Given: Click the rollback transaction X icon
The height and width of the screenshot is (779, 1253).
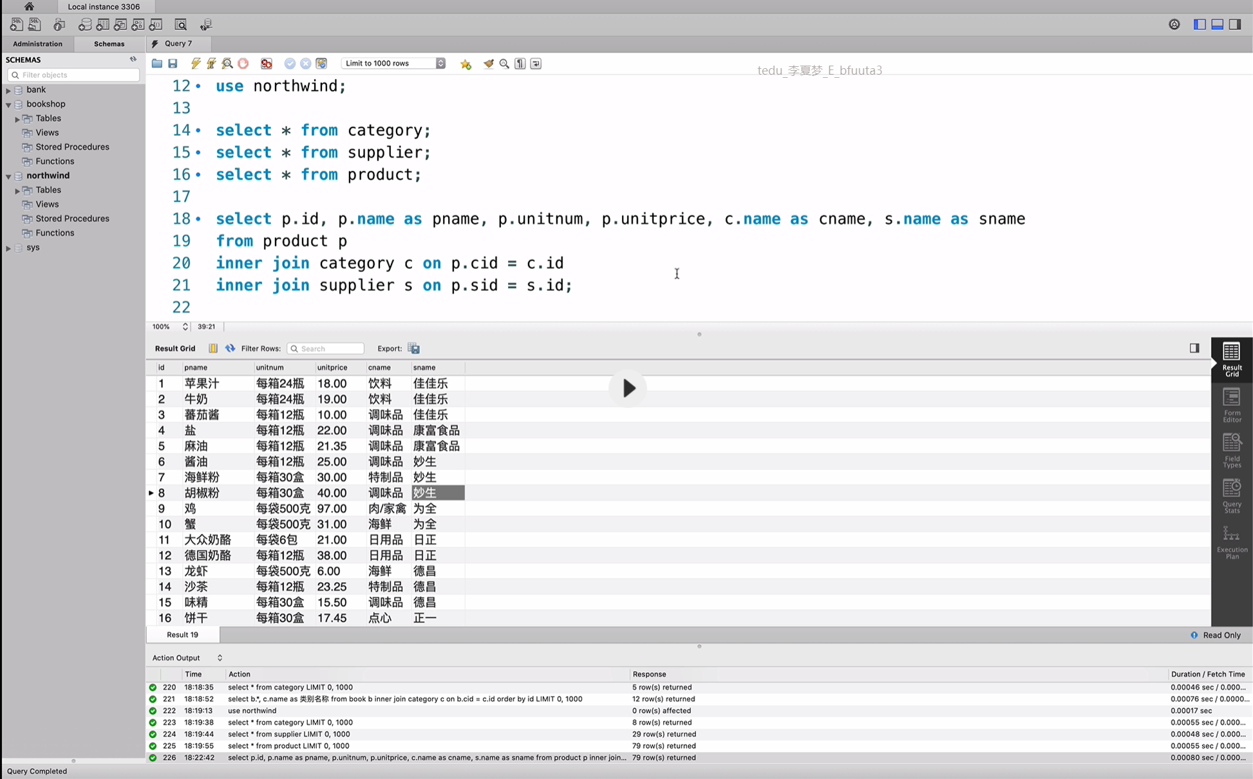Looking at the screenshot, I should tap(306, 64).
